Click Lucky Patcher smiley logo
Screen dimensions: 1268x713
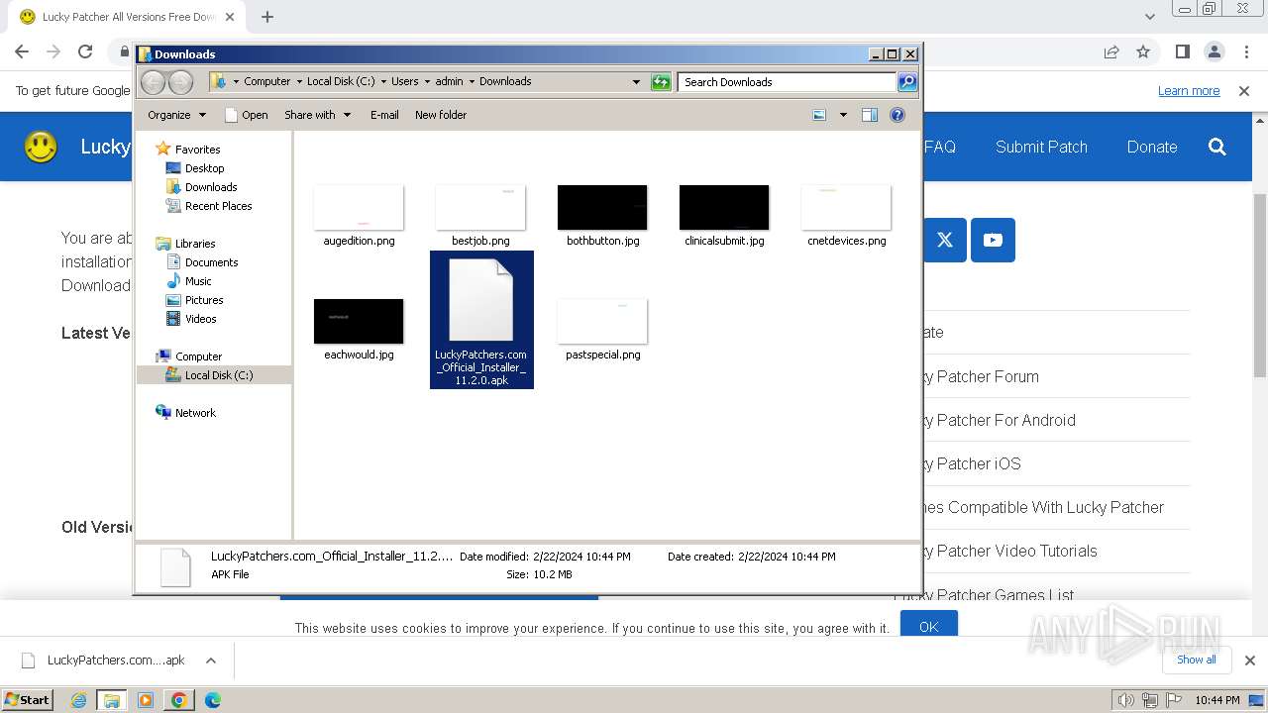pos(41,147)
